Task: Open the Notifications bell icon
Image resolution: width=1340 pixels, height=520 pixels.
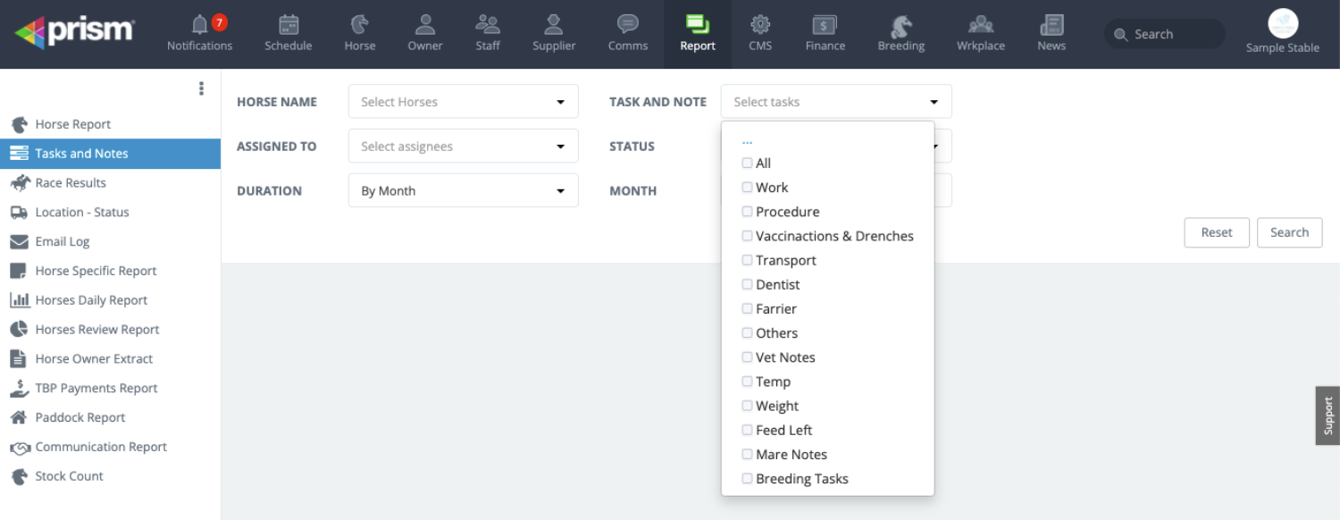Action: pyautogui.click(x=199, y=24)
